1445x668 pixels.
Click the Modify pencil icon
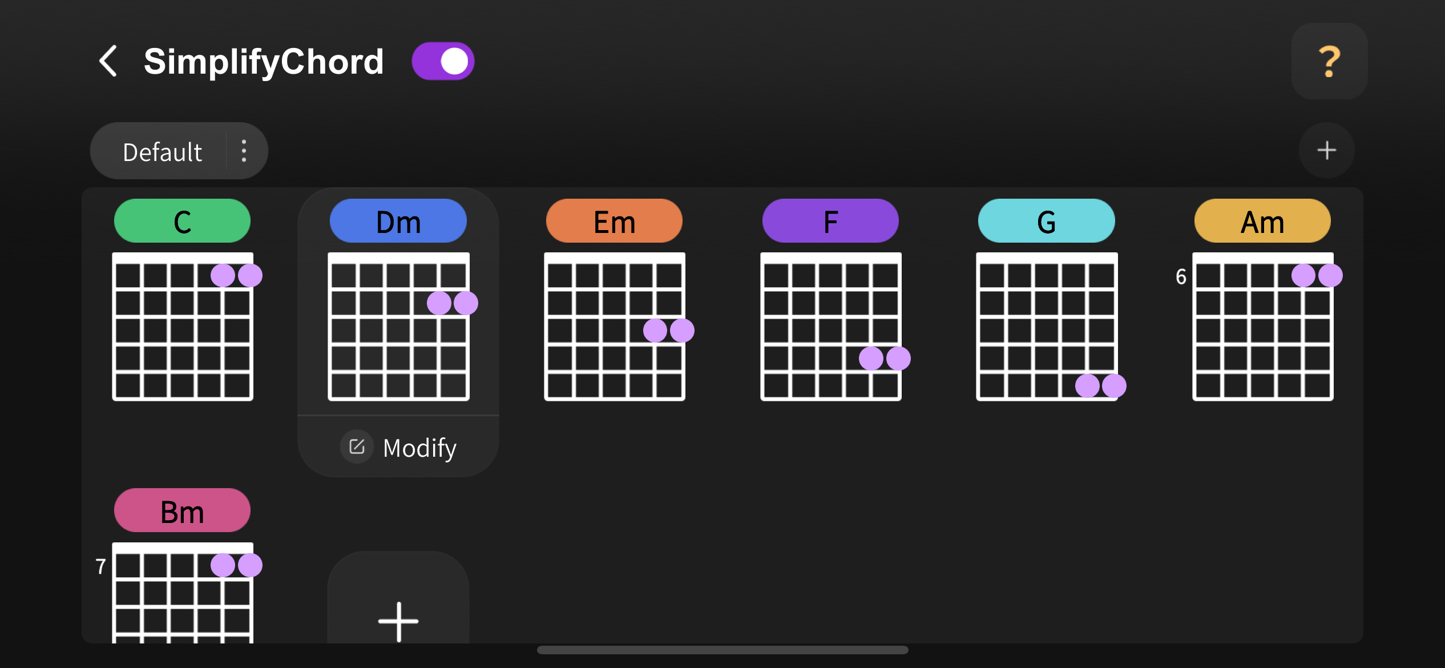point(357,446)
